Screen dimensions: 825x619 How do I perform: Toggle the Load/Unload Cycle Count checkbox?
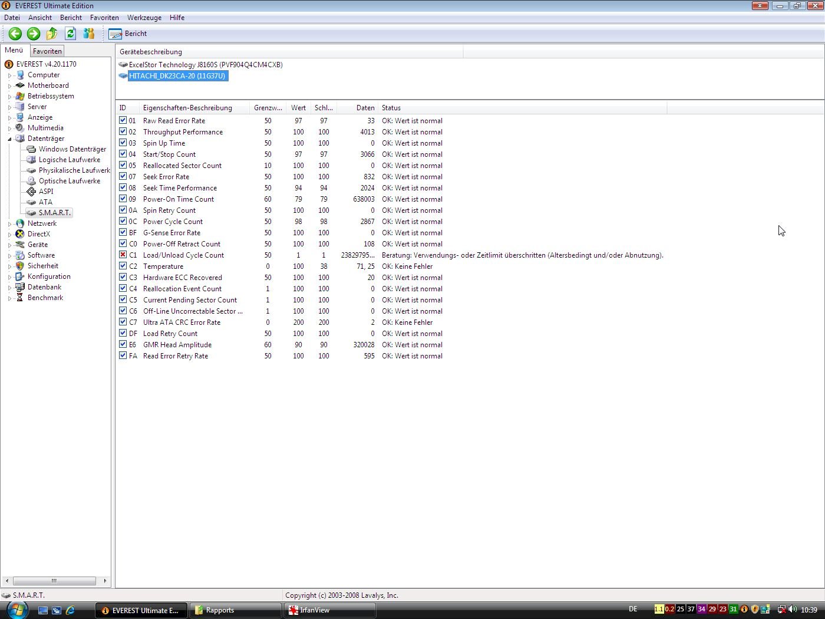coord(123,255)
